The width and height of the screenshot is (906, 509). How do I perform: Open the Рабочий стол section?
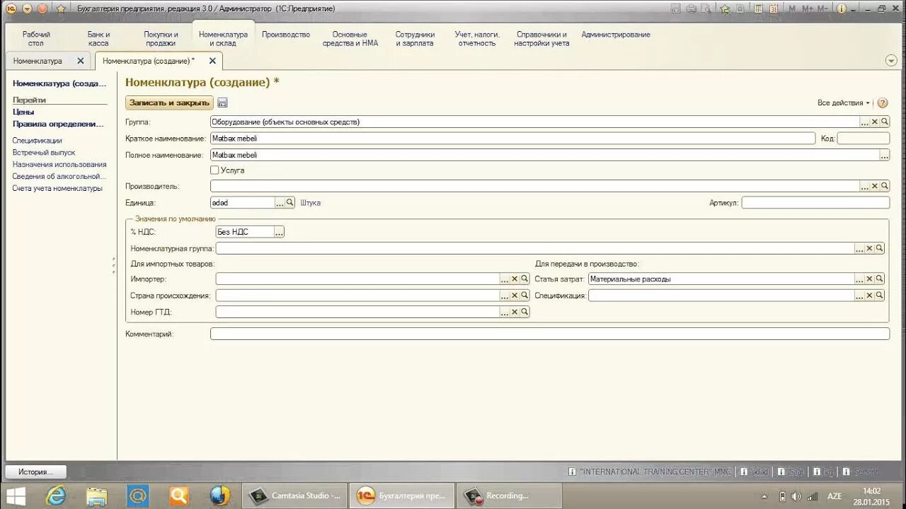(x=36, y=39)
